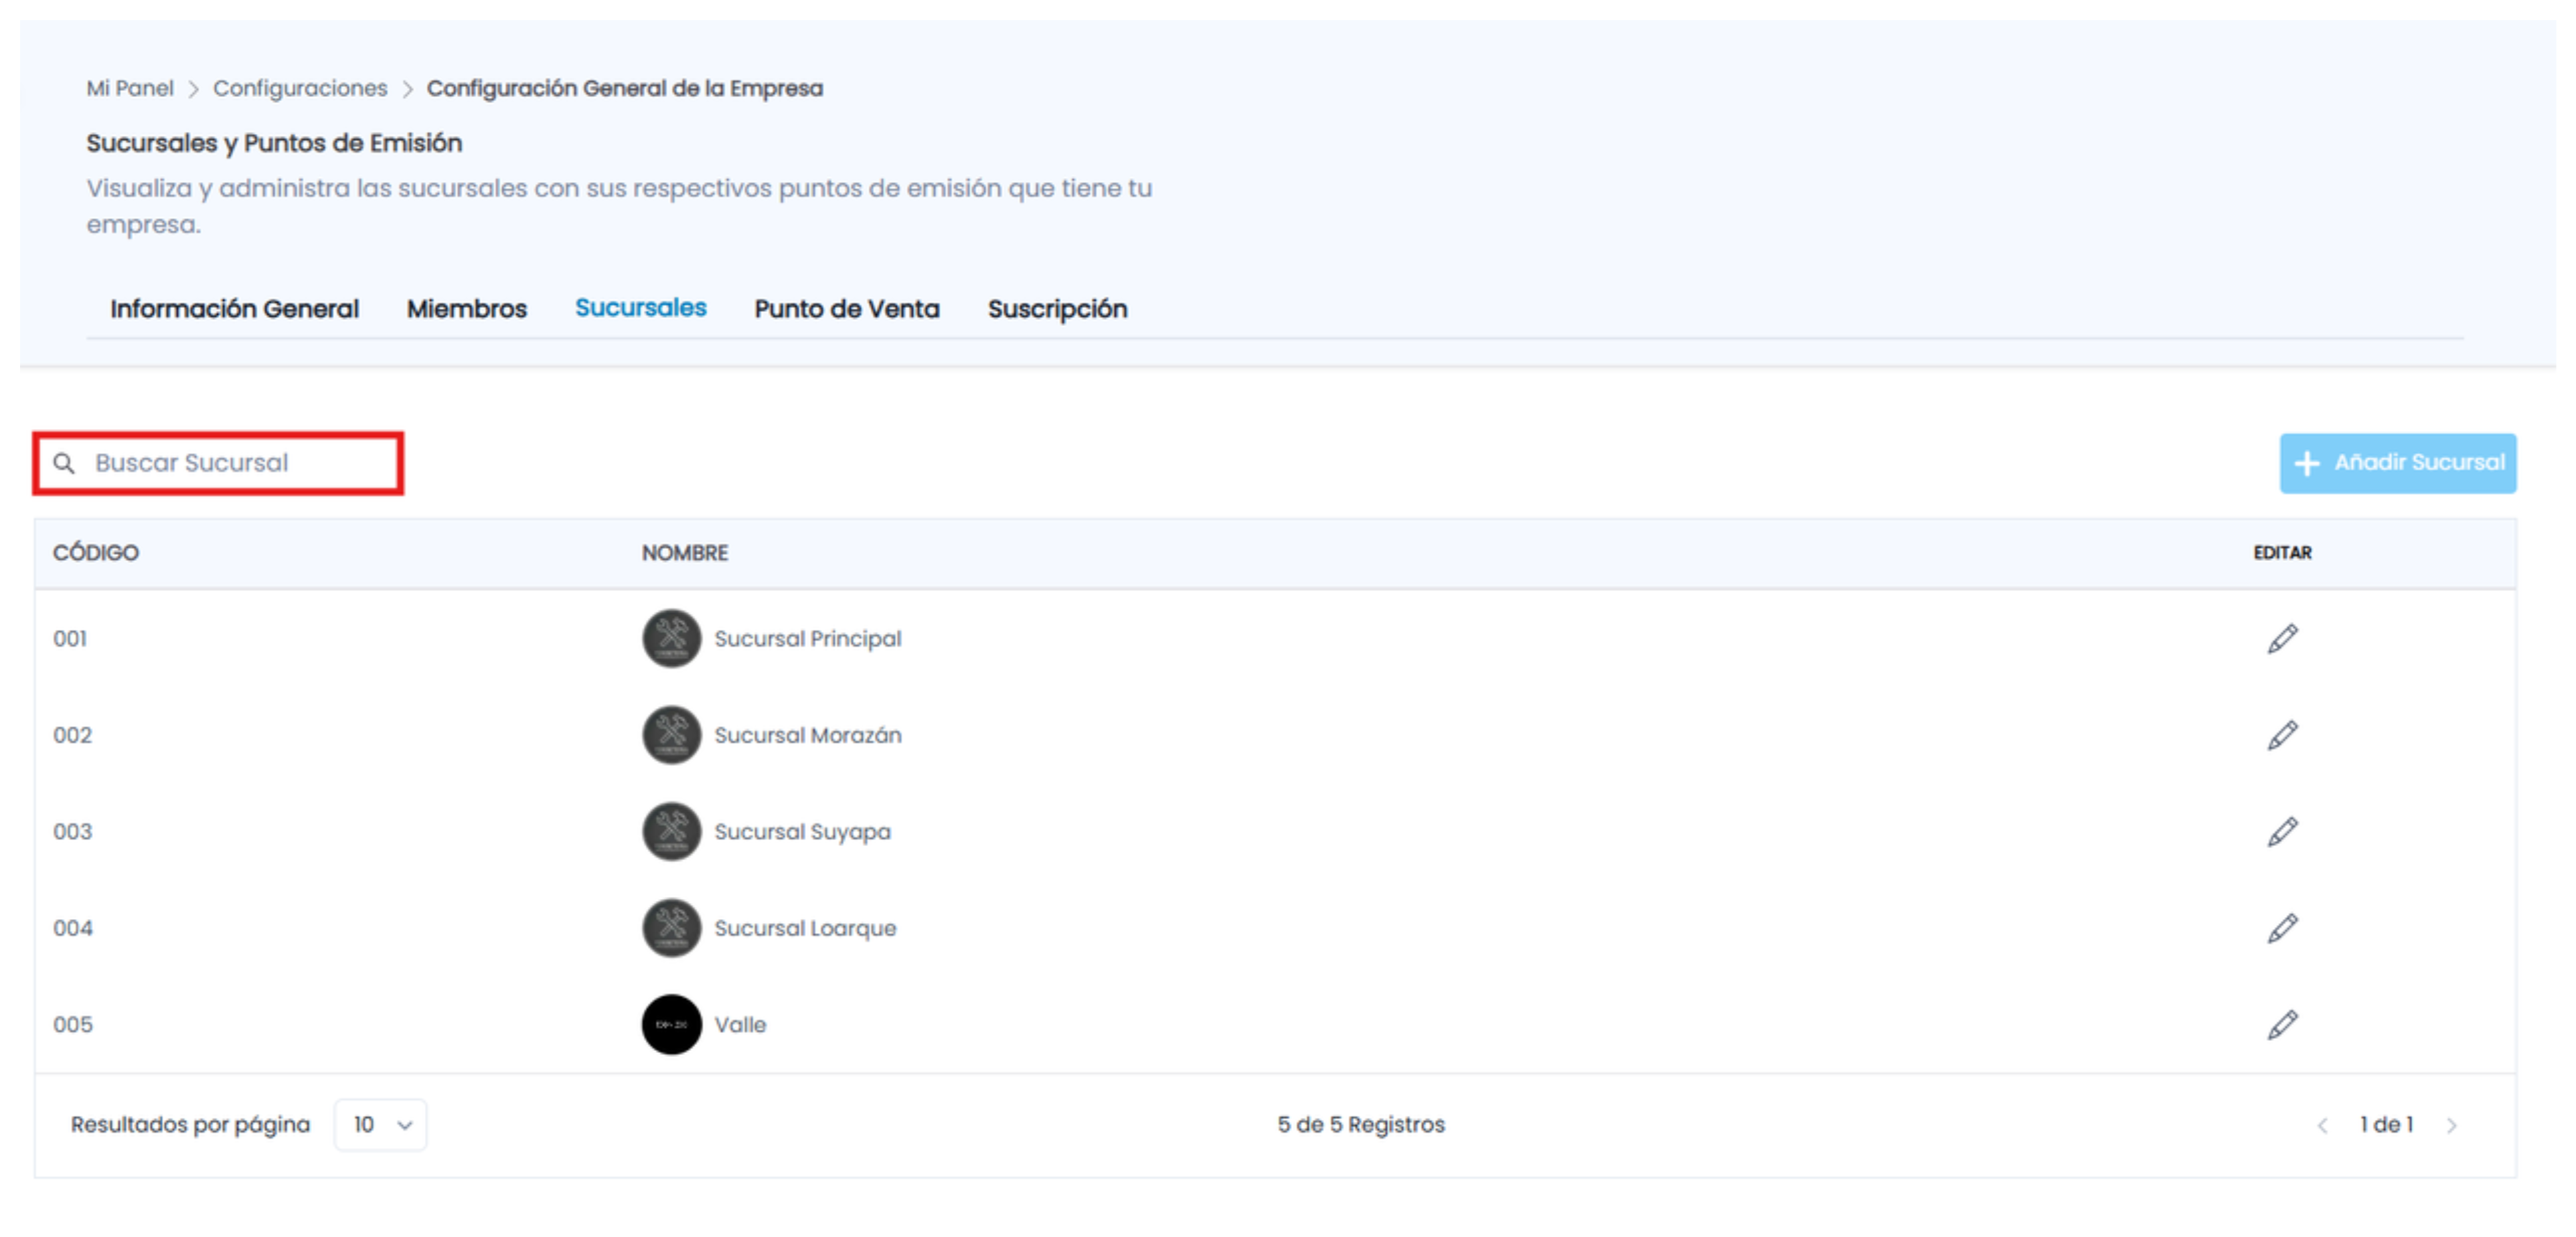Image resolution: width=2576 pixels, height=1237 pixels.
Task: Click 5 de 5 Registros text
Action: [1360, 1125]
